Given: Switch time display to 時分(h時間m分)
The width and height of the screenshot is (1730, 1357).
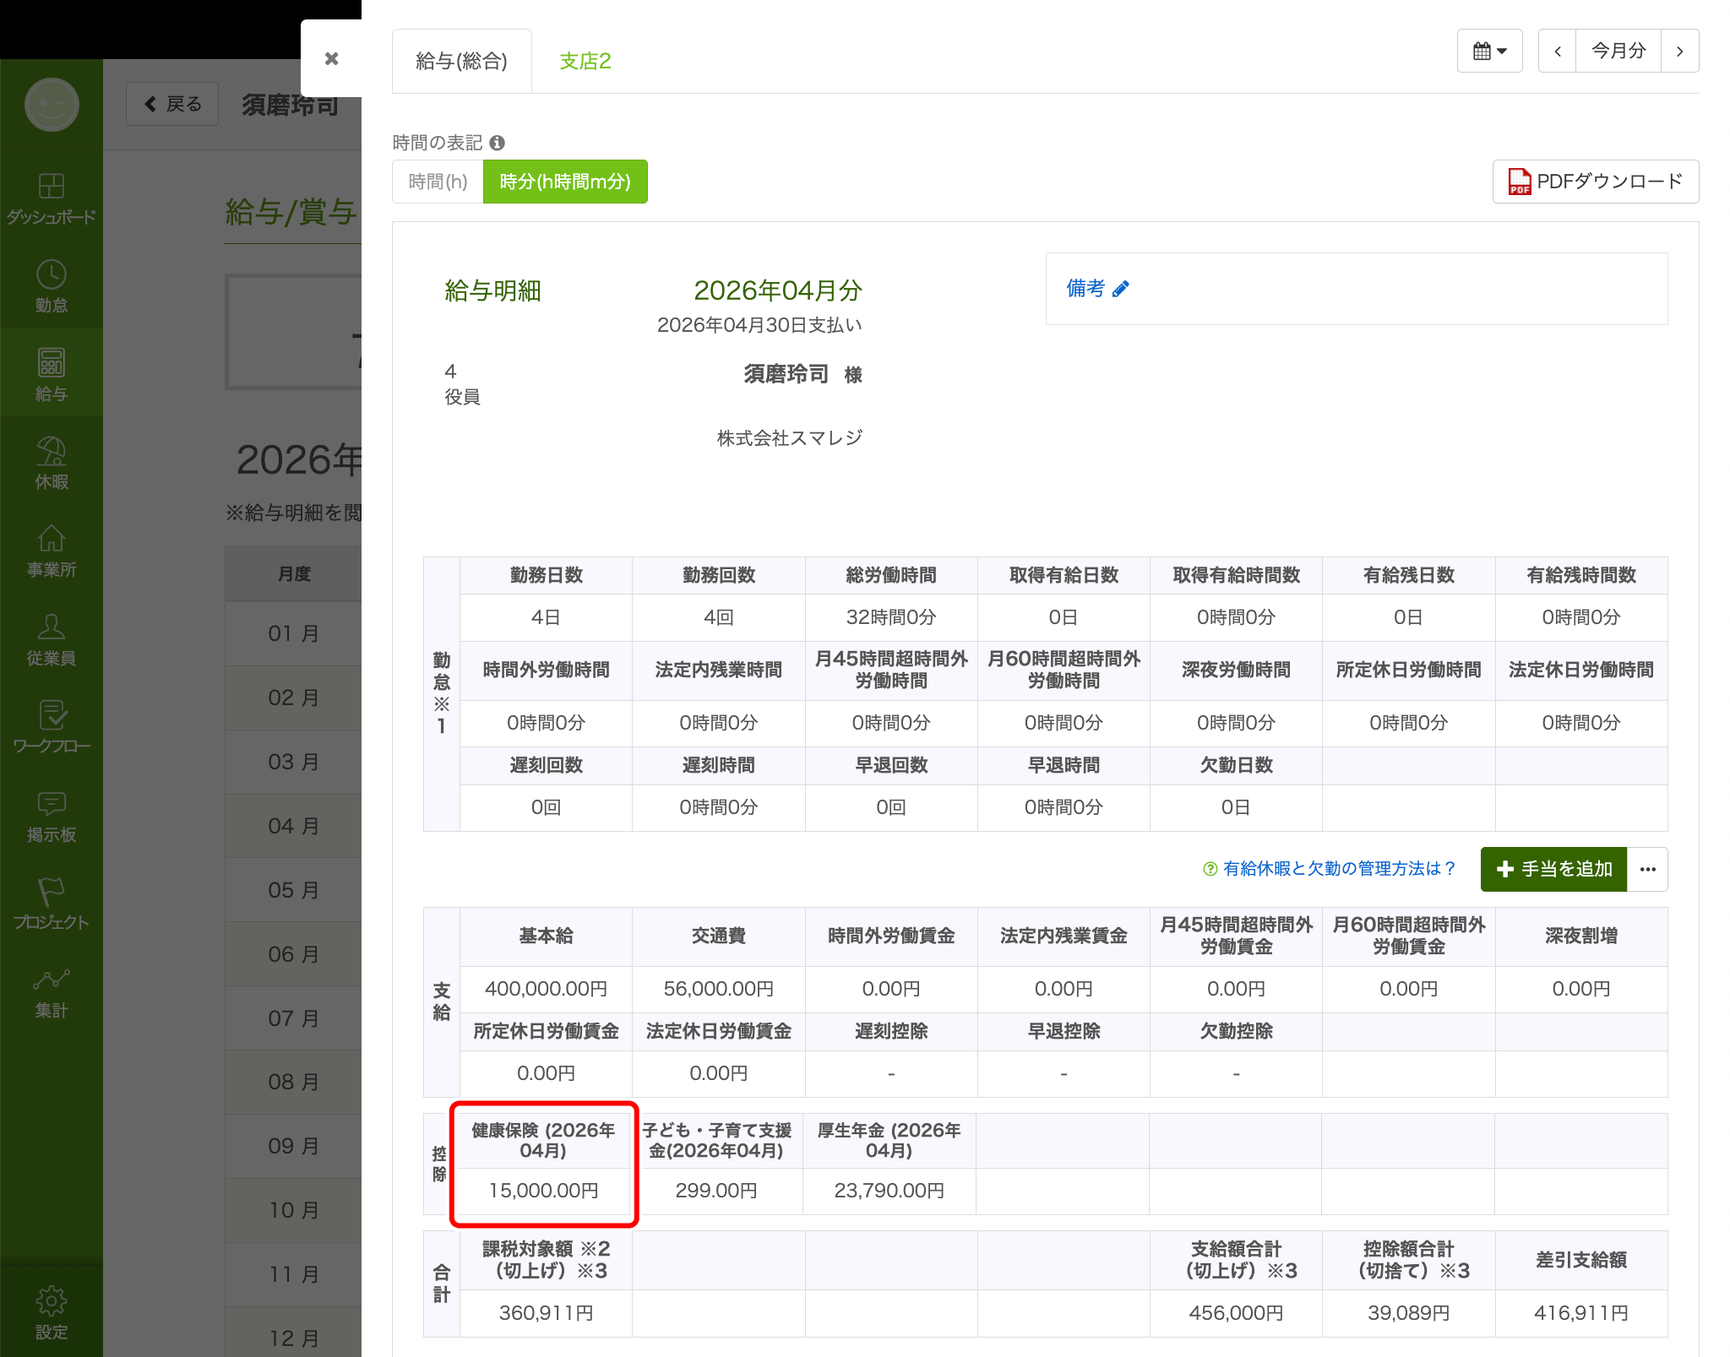Looking at the screenshot, I should (x=564, y=181).
